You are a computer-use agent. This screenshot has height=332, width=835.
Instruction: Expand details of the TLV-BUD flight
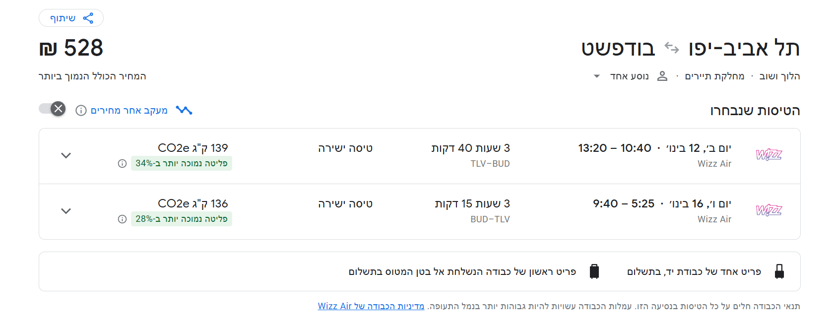click(65, 155)
